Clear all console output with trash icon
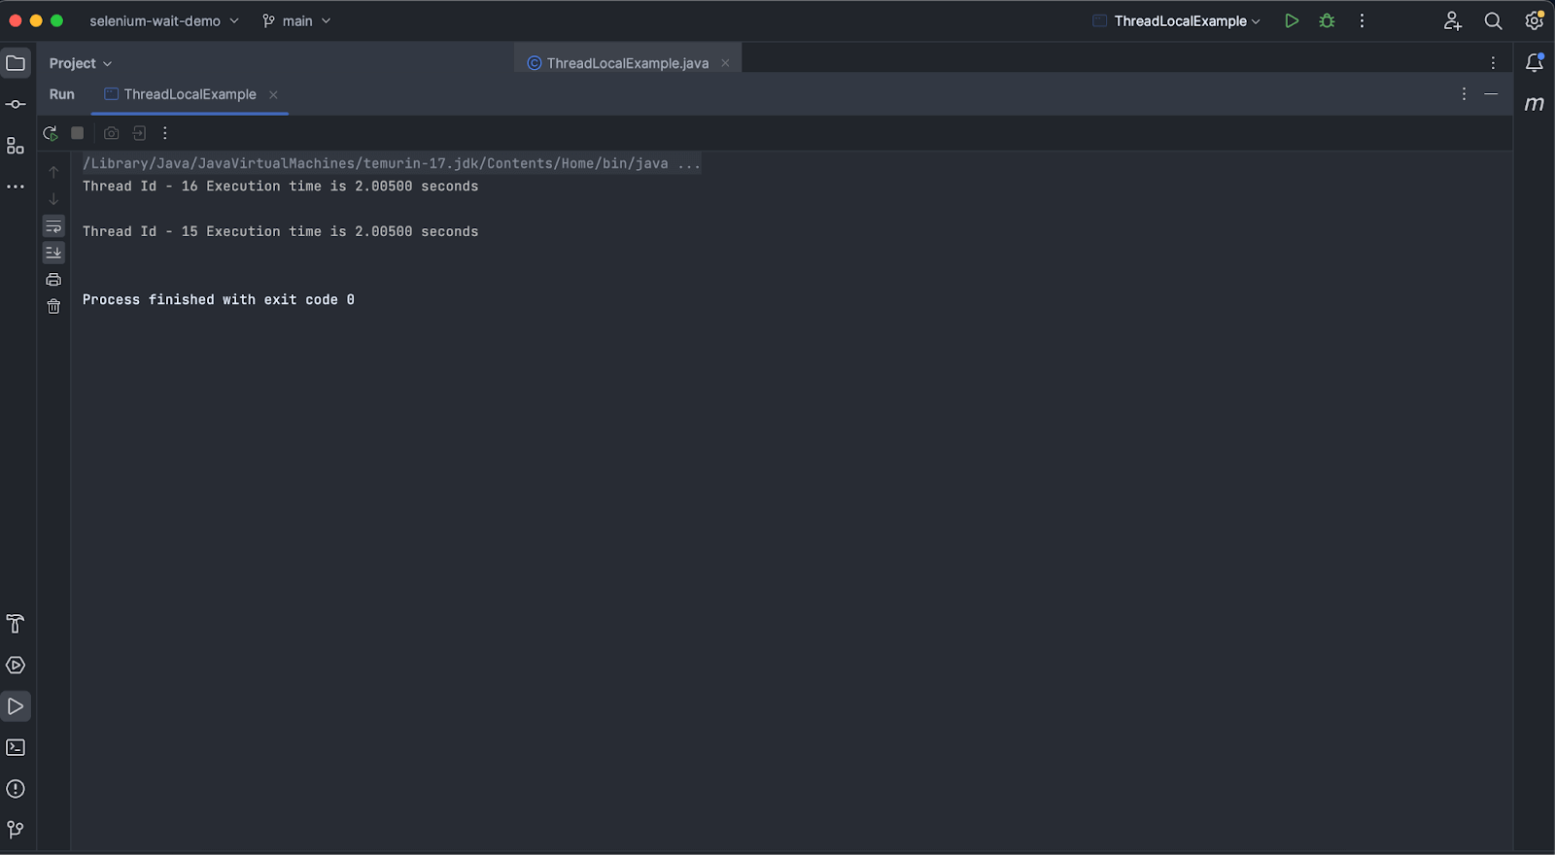This screenshot has height=855, width=1555. (53, 307)
